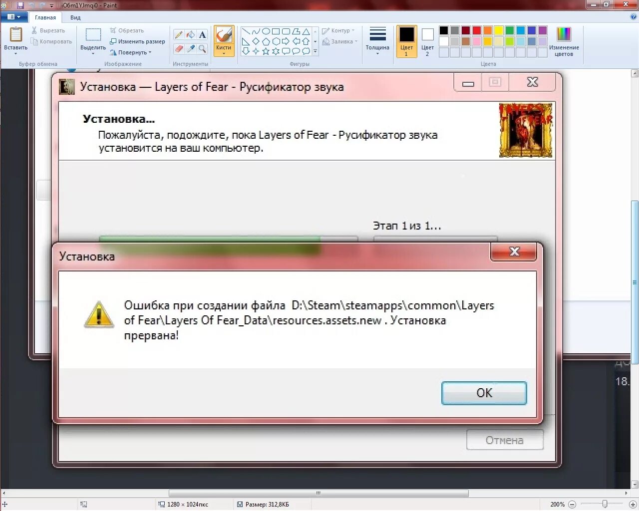
Task: Click Изменить размер (resize) in the ribbon
Action: click(x=137, y=41)
